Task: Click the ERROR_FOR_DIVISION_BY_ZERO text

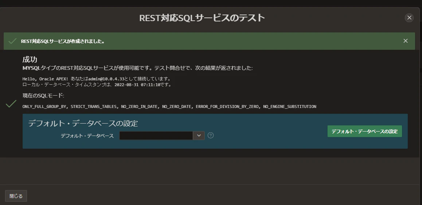Action: click(227, 106)
